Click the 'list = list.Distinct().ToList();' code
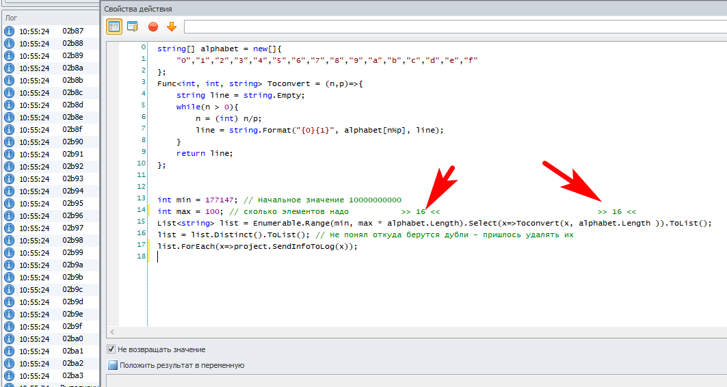The width and height of the screenshot is (727, 387). [x=233, y=235]
